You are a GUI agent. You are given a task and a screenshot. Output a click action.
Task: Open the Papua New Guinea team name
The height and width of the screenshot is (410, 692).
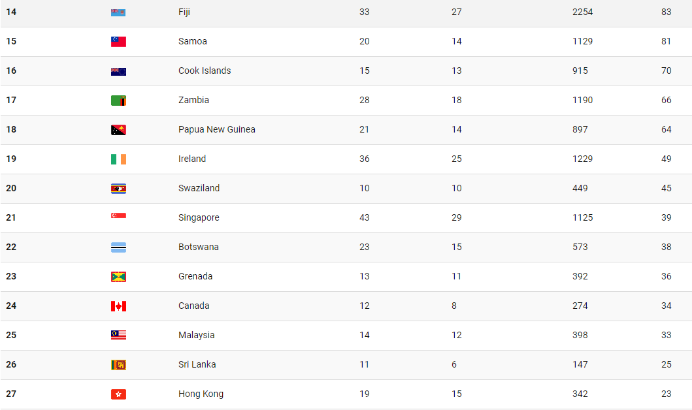coord(217,130)
